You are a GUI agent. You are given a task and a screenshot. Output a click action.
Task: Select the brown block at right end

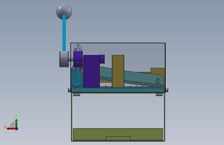click(x=158, y=71)
